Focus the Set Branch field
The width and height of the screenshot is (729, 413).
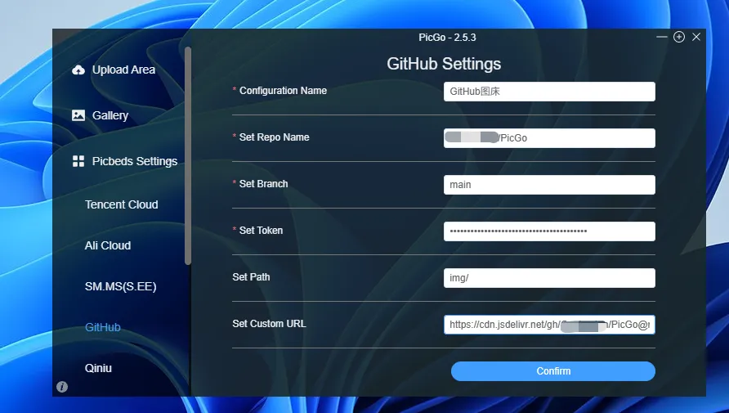pos(549,185)
